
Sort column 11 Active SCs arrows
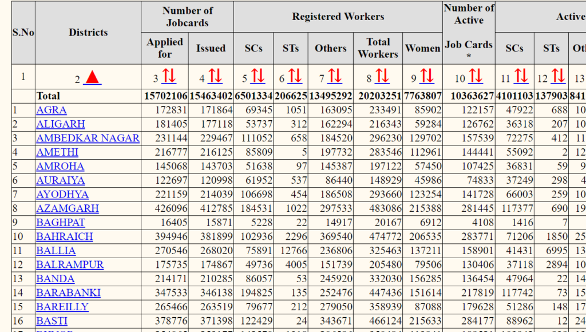pyautogui.click(x=521, y=76)
